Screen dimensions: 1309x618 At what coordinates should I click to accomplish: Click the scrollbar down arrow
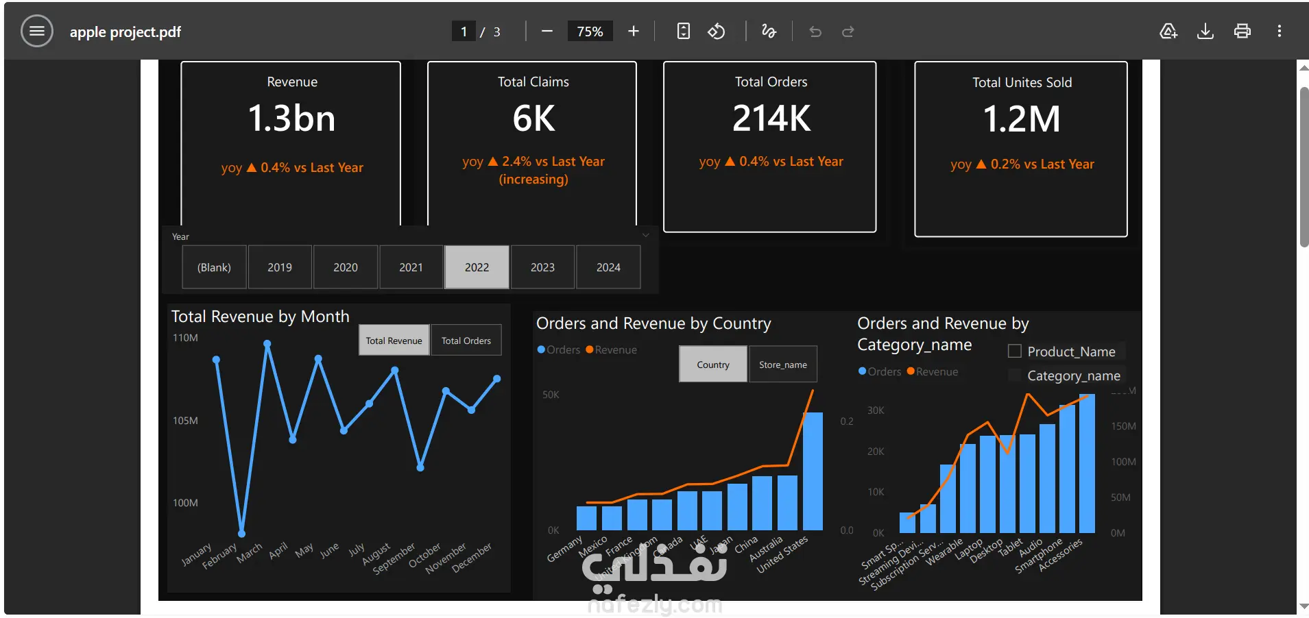[x=1304, y=607]
